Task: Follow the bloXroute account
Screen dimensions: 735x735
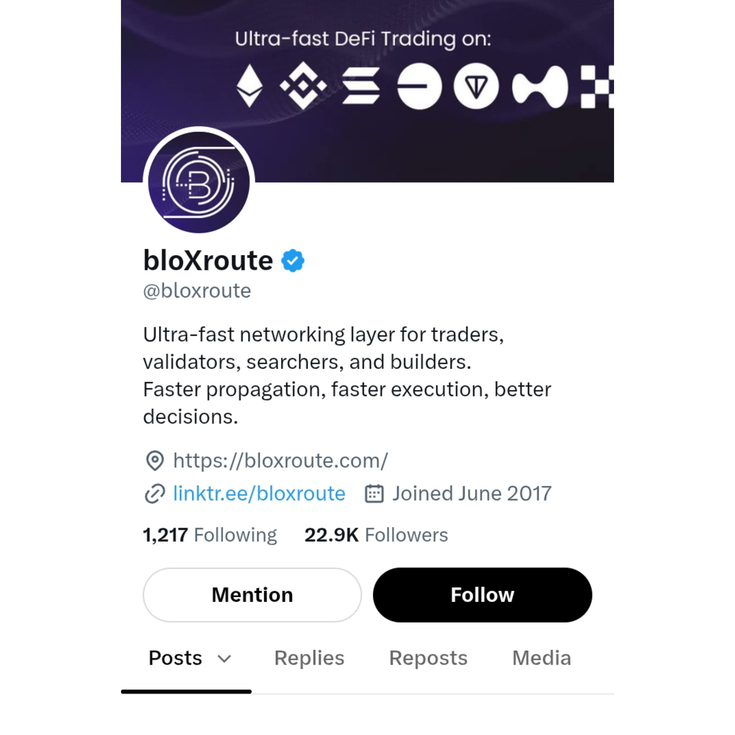Action: (482, 595)
